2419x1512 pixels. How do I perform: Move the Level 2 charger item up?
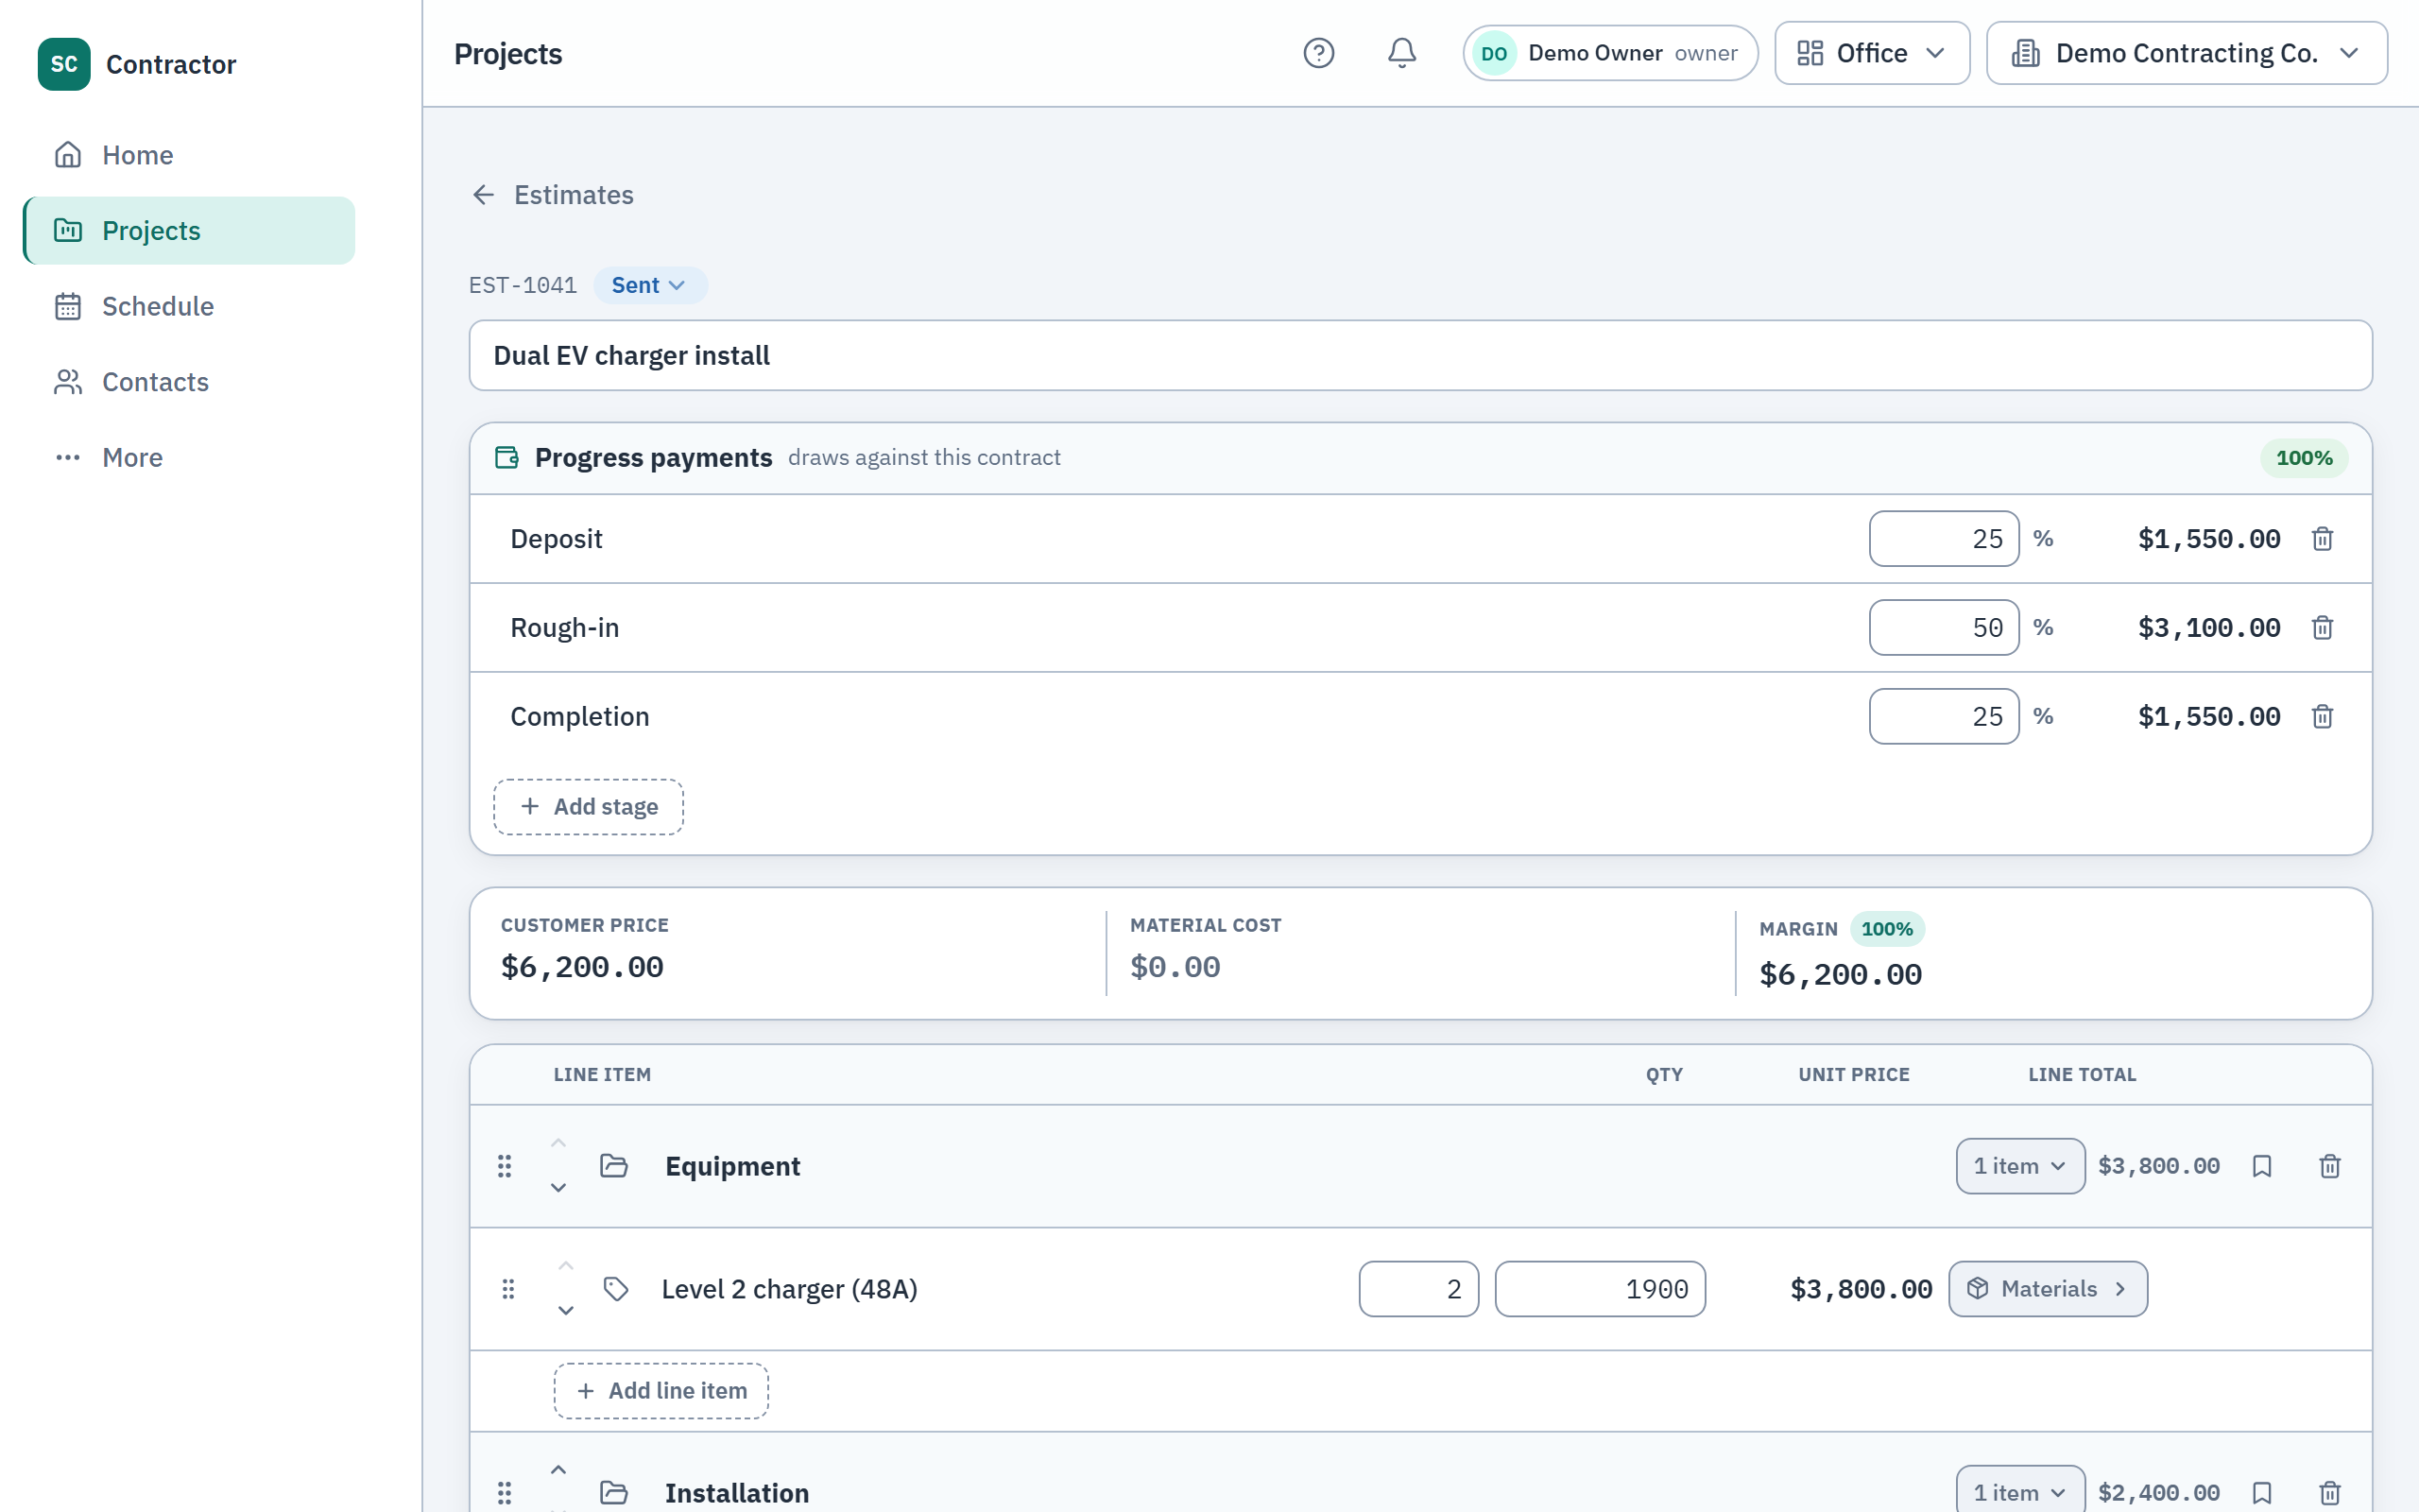pos(566,1266)
